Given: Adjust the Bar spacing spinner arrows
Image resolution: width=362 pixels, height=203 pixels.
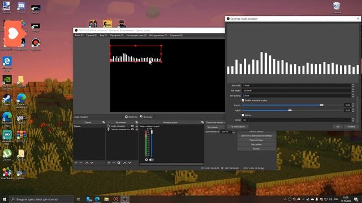Looking at the screenshot, I should [353, 95].
